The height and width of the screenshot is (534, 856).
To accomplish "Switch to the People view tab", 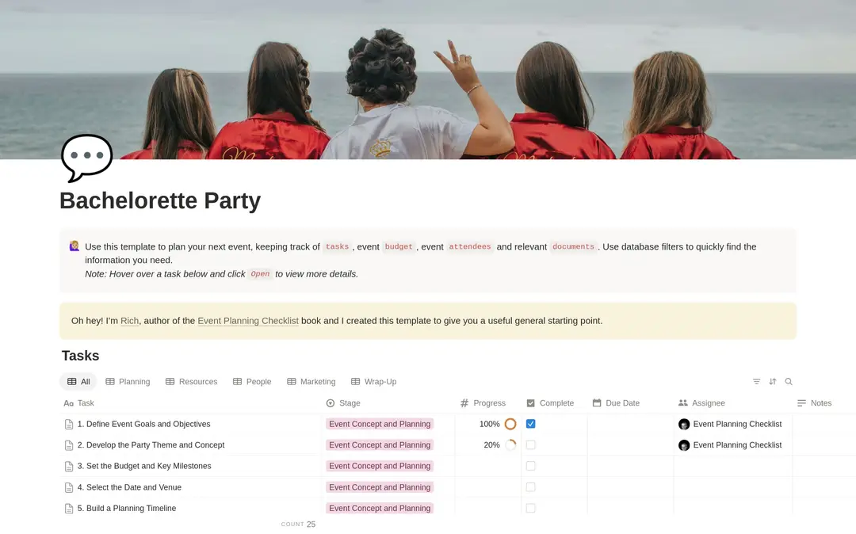I will pos(252,382).
